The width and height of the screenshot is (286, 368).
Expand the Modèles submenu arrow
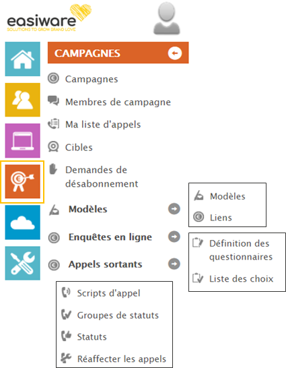tap(174, 209)
